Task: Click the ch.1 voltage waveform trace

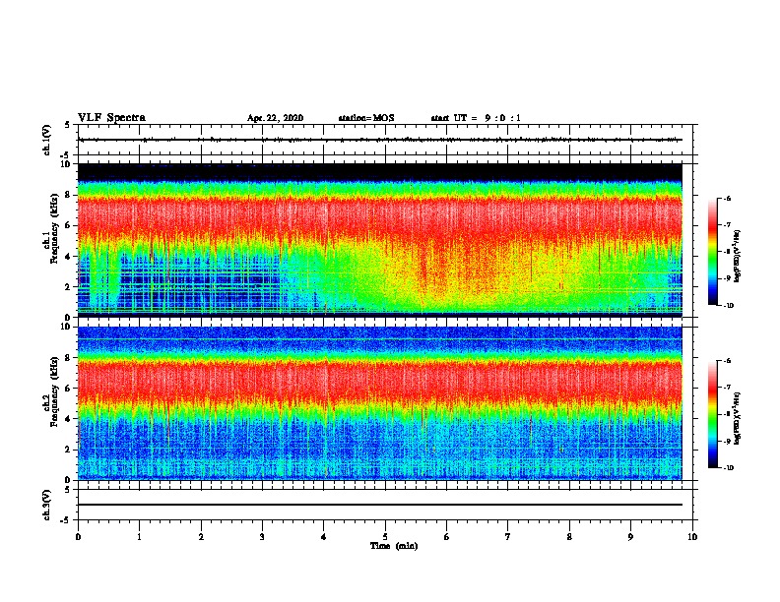Action: pyautogui.click(x=380, y=140)
